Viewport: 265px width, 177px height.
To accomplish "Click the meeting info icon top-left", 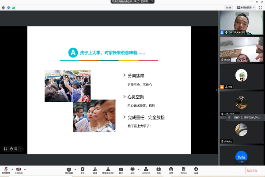I will coord(3,8).
